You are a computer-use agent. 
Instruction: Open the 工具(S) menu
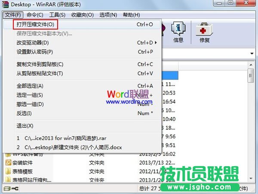click(x=57, y=15)
